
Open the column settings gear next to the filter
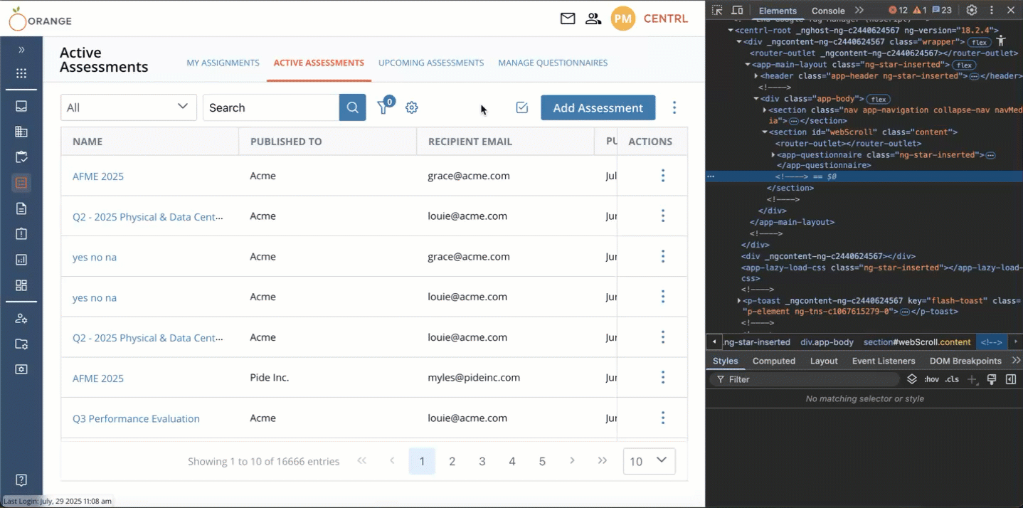(x=411, y=107)
